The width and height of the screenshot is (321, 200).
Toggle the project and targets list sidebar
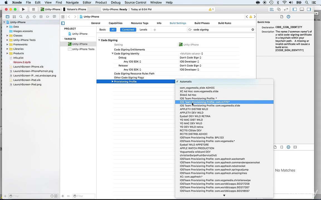[x=63, y=23]
